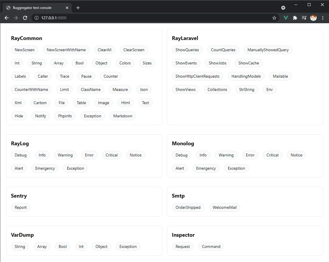This screenshot has height=262, width=329.
Task: Click the ClearScreen button
Action: coord(134,50)
